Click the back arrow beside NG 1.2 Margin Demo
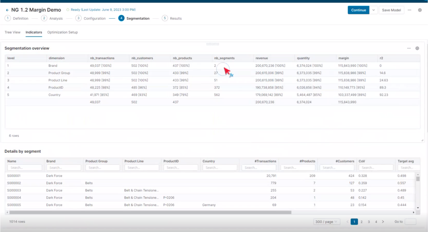 pyautogui.click(x=7, y=10)
